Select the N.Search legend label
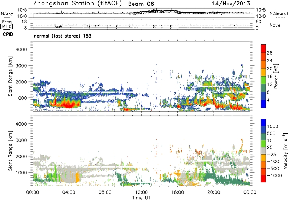The width and height of the screenshot is (289, 200). pos(279,13)
